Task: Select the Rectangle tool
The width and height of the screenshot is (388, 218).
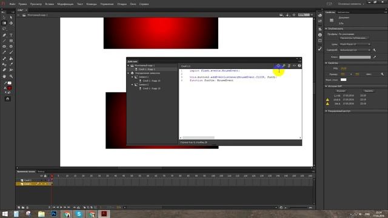Action: click(x=11, y=41)
